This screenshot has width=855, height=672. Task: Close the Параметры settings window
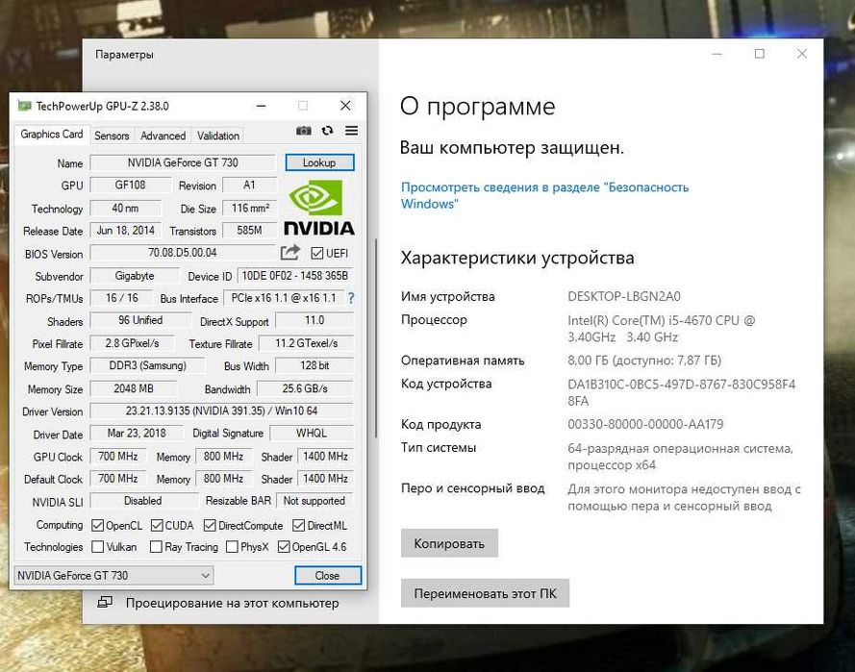801,54
